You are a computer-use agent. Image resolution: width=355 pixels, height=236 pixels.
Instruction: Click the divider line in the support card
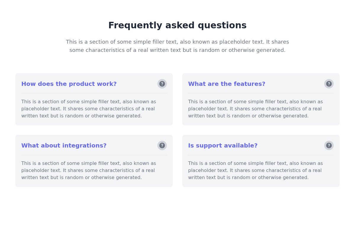[x=261, y=155]
